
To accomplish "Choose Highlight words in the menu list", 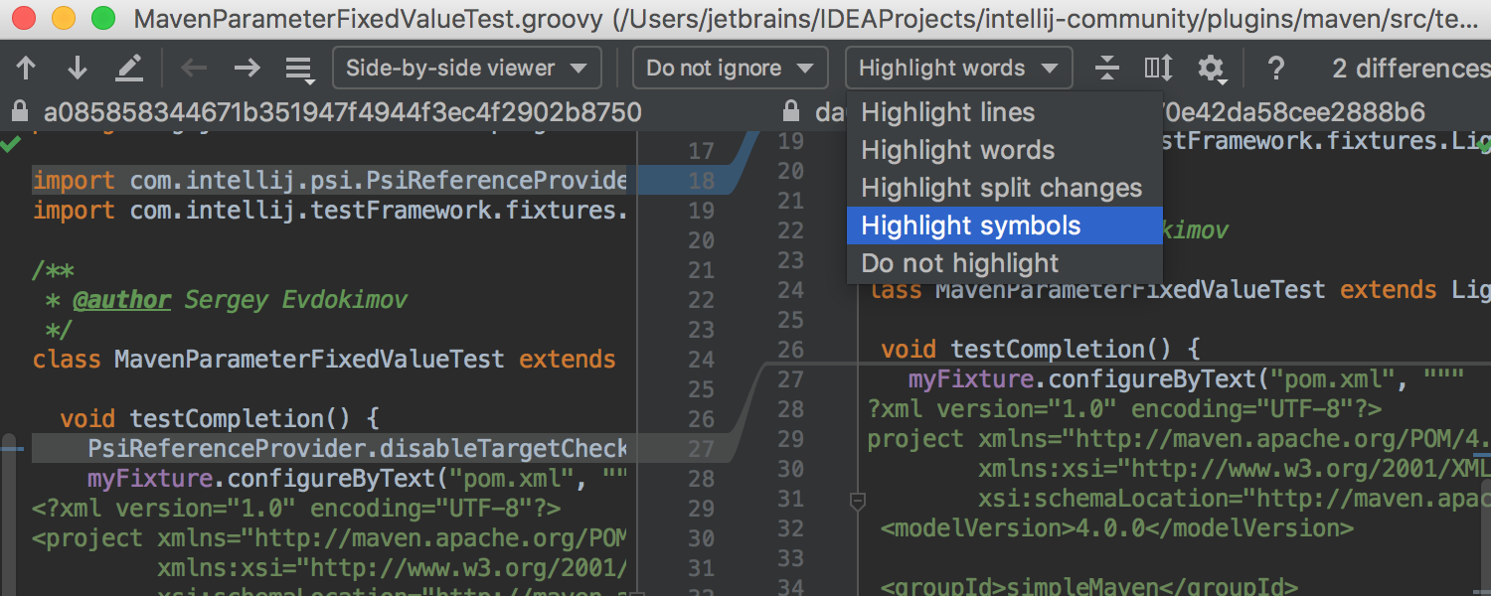I will (x=1005, y=150).
